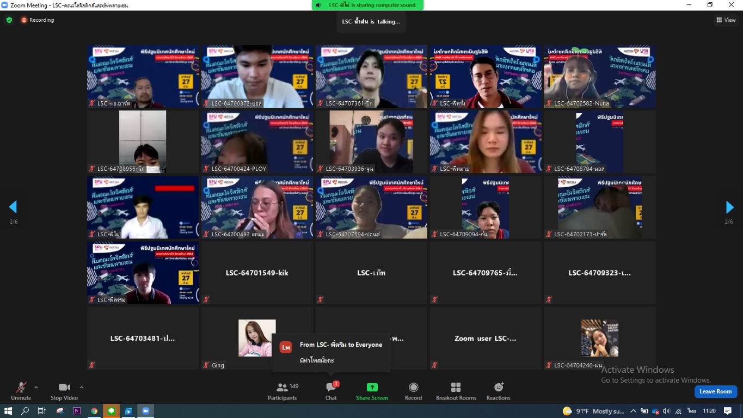Open Windows taskbar search

coord(25,411)
